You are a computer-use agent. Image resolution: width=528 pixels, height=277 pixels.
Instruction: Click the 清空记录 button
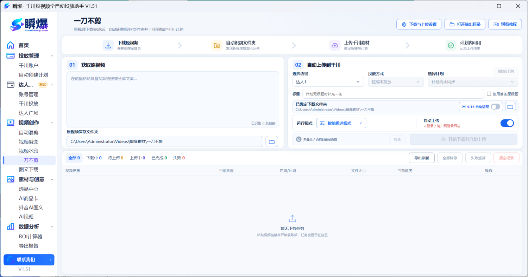point(506,158)
